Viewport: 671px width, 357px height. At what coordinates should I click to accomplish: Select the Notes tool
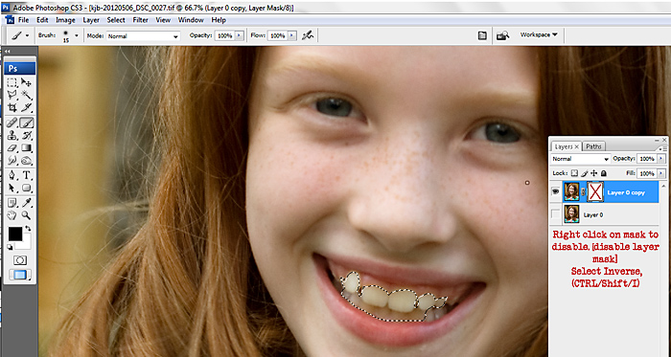point(12,202)
